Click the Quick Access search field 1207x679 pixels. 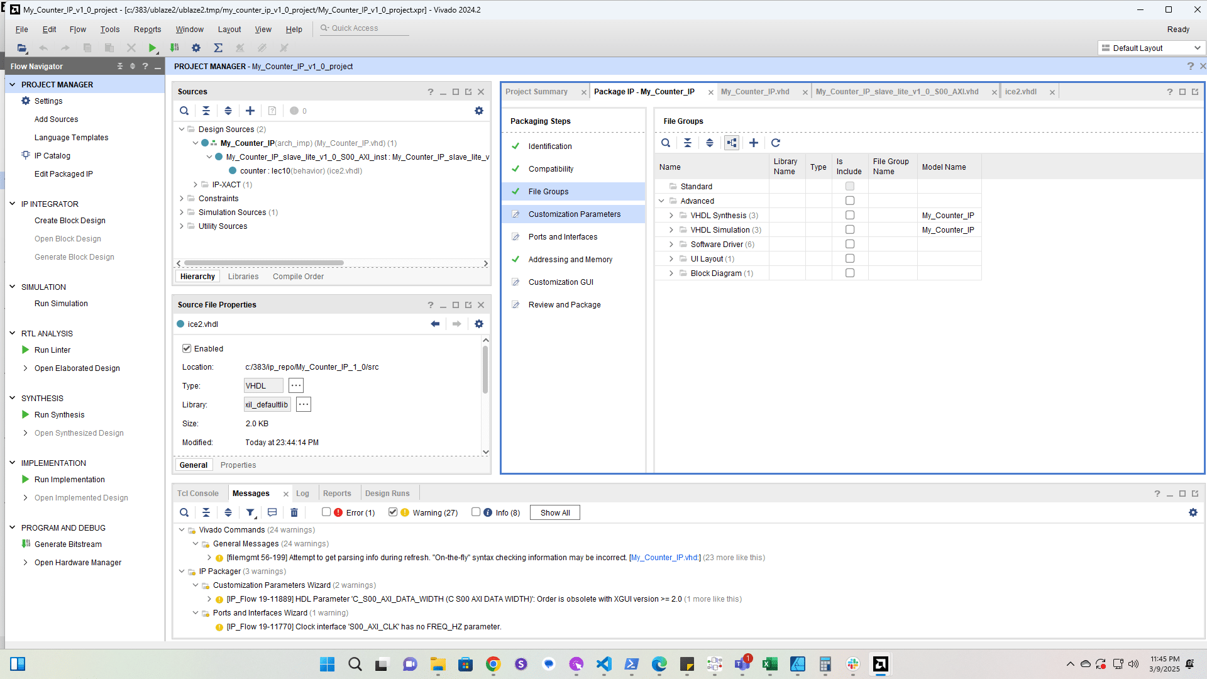365,28
